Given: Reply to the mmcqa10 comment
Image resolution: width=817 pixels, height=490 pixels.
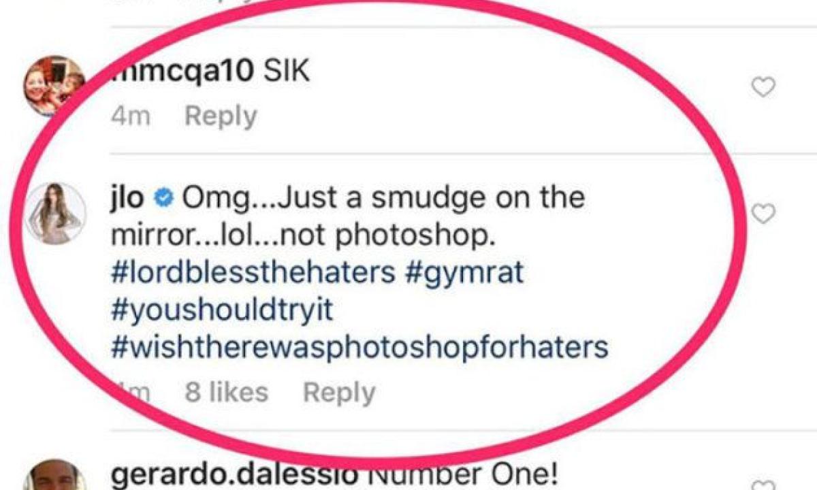Looking at the screenshot, I should pyautogui.click(x=221, y=117).
